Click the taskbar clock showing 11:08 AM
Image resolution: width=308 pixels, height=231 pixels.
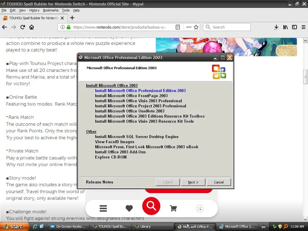pos(297,226)
